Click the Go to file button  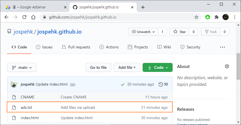coord(98,67)
